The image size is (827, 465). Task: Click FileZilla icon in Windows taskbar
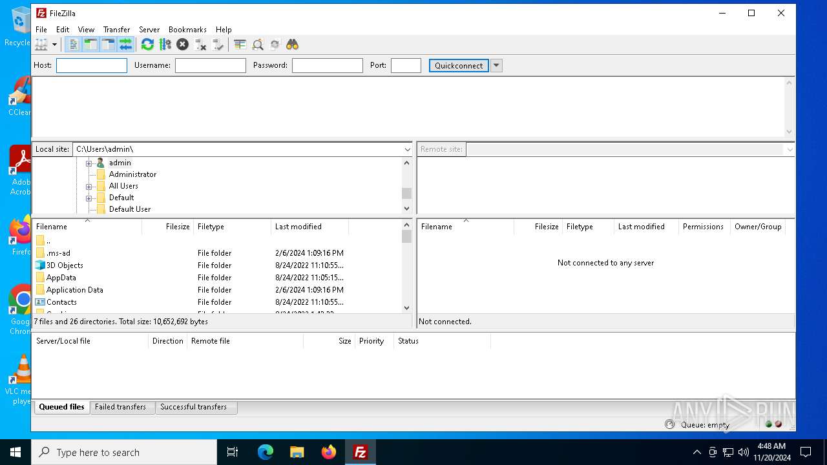[x=360, y=452]
